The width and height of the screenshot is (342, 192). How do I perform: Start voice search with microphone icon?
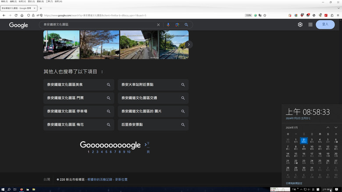168,25
